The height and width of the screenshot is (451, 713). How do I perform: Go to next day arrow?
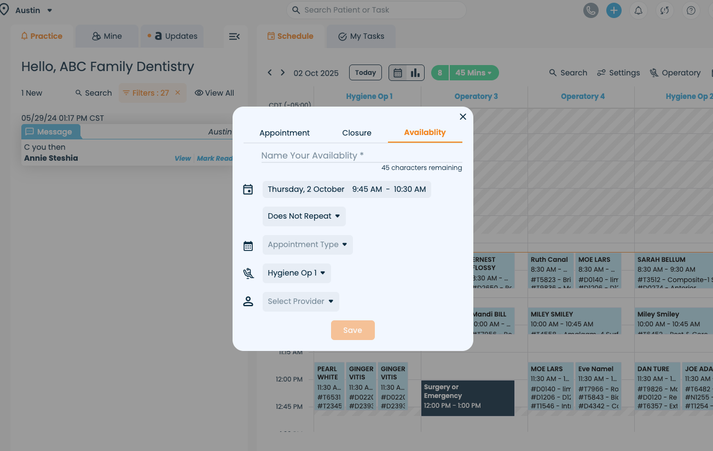click(282, 73)
